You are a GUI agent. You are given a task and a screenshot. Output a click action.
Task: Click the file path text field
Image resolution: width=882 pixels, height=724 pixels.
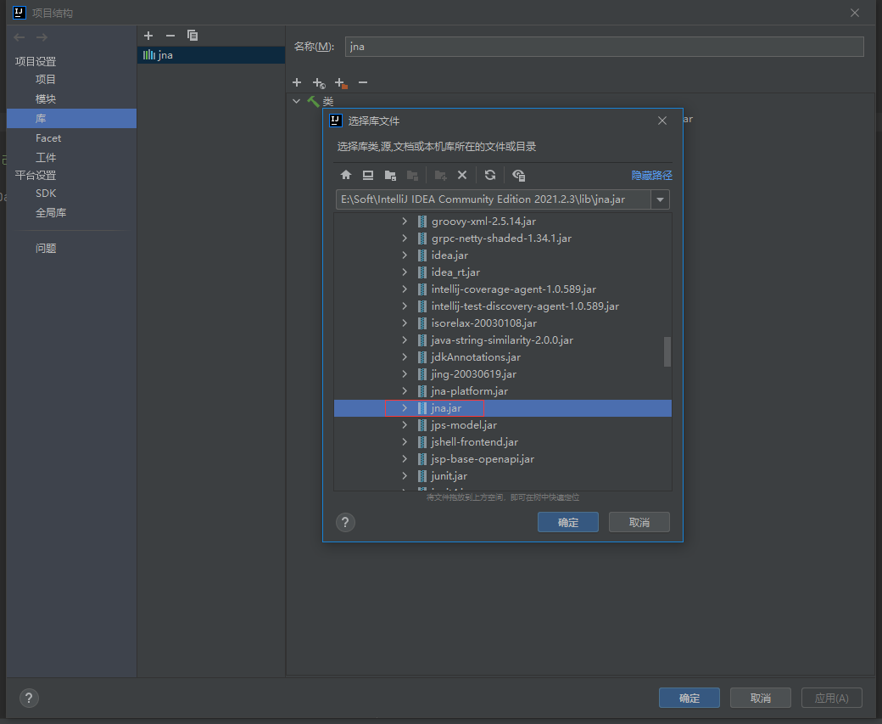click(494, 199)
